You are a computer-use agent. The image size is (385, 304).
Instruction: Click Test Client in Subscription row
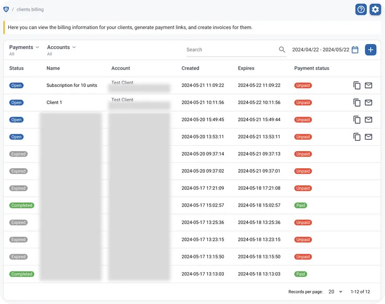[122, 82]
